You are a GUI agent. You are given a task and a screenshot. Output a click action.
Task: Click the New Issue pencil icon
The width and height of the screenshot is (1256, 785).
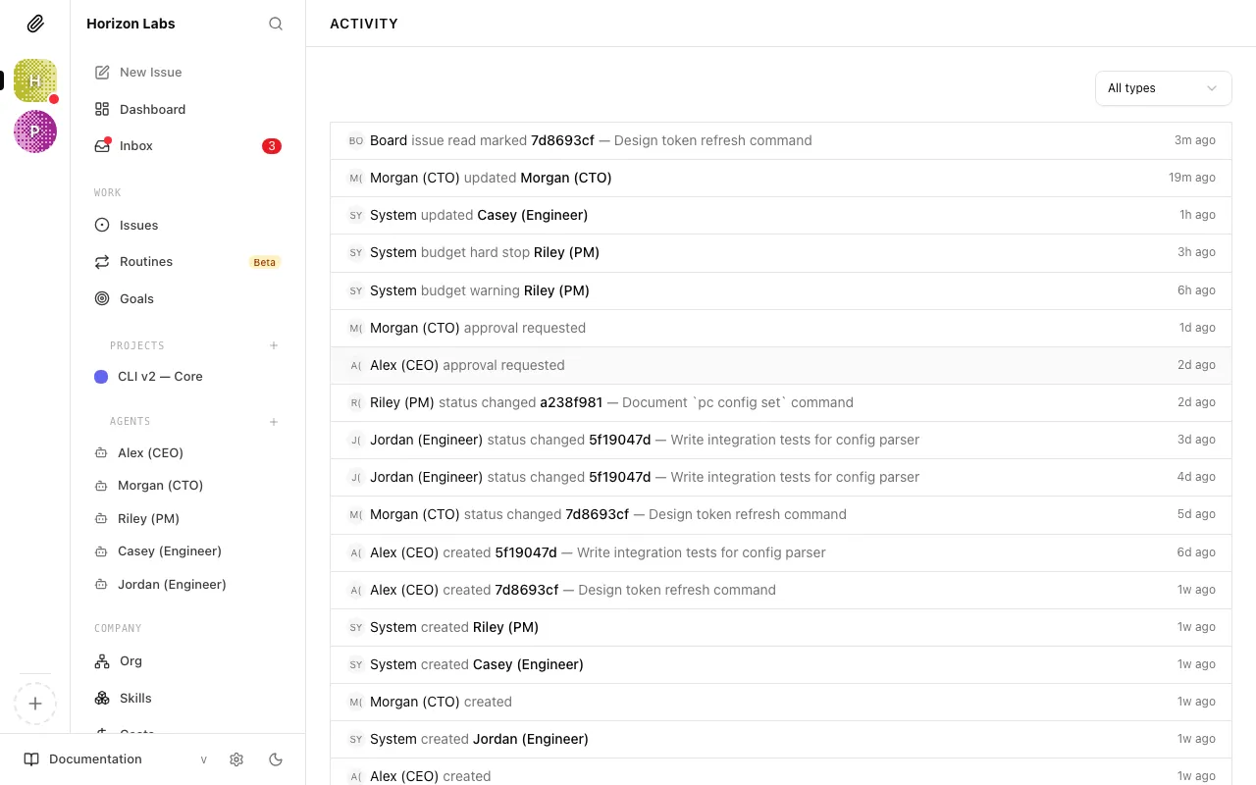coord(102,72)
